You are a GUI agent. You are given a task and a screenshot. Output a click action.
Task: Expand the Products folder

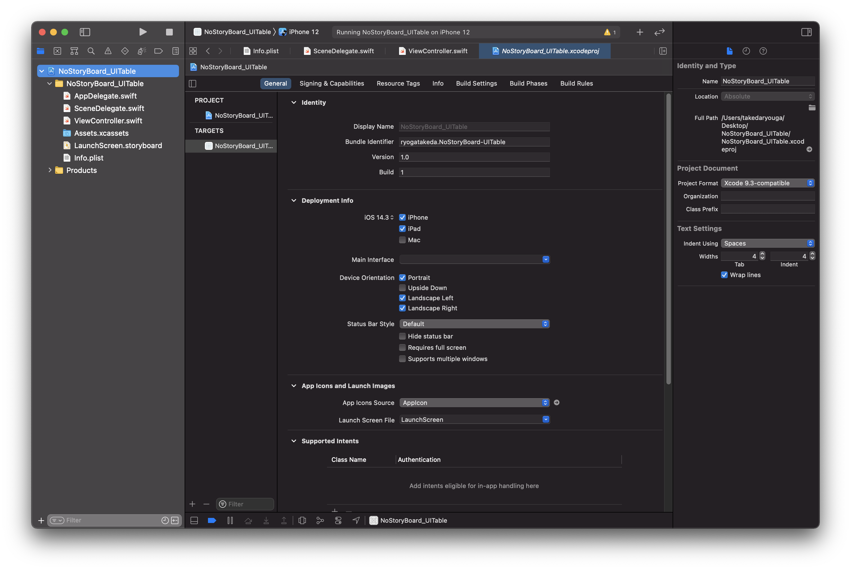(x=50, y=170)
